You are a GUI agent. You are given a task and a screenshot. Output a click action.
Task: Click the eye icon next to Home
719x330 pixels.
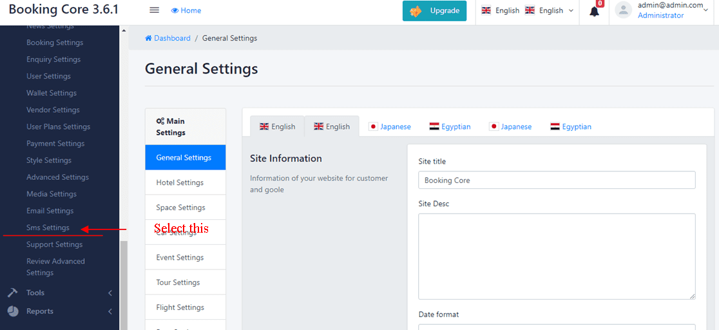pyautogui.click(x=175, y=11)
